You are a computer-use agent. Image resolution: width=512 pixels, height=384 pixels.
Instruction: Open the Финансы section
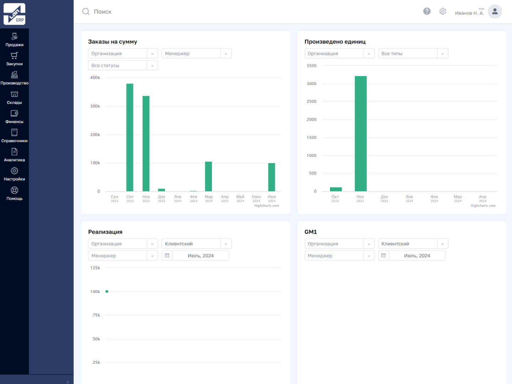(14, 117)
